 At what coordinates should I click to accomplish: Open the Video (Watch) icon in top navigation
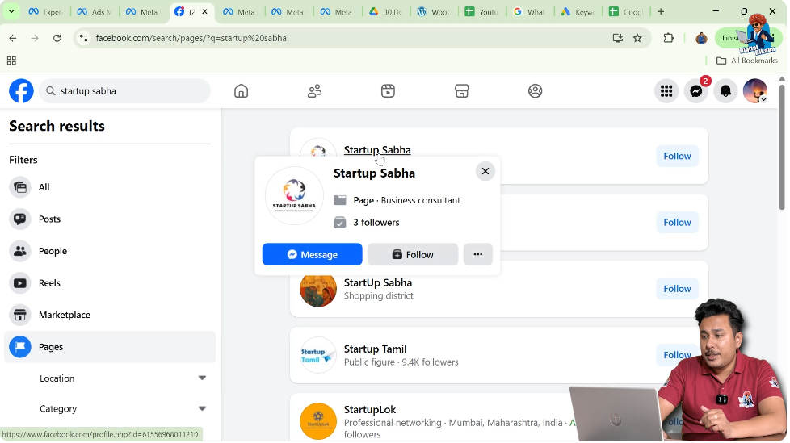point(388,91)
